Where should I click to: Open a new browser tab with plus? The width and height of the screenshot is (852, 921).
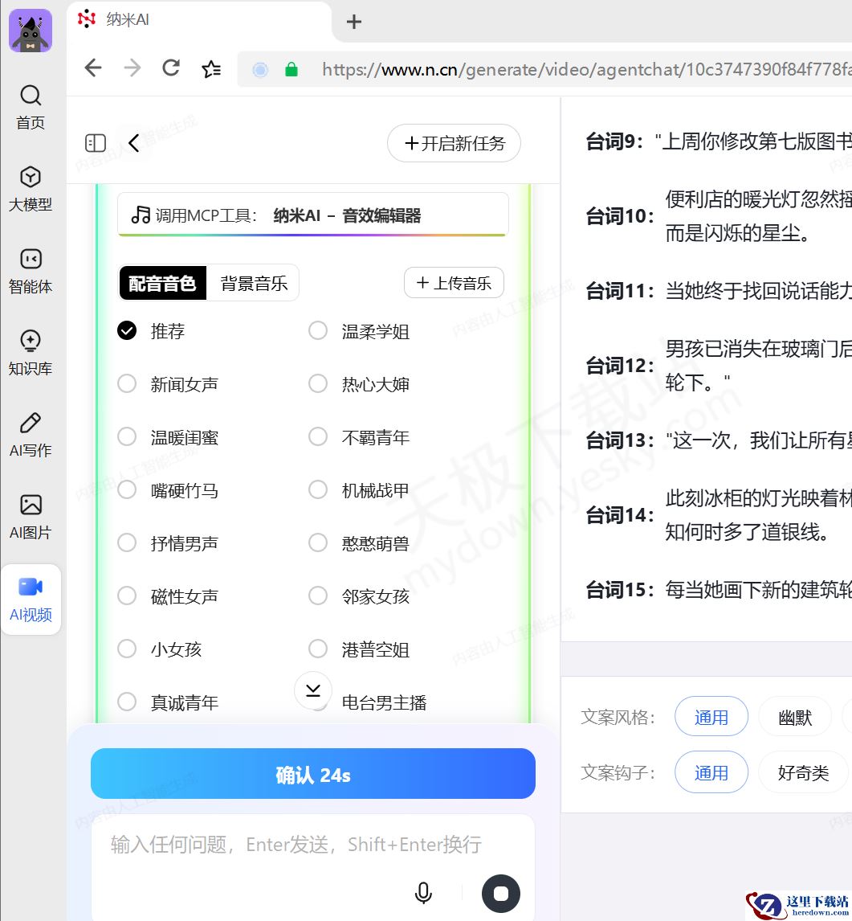354,22
